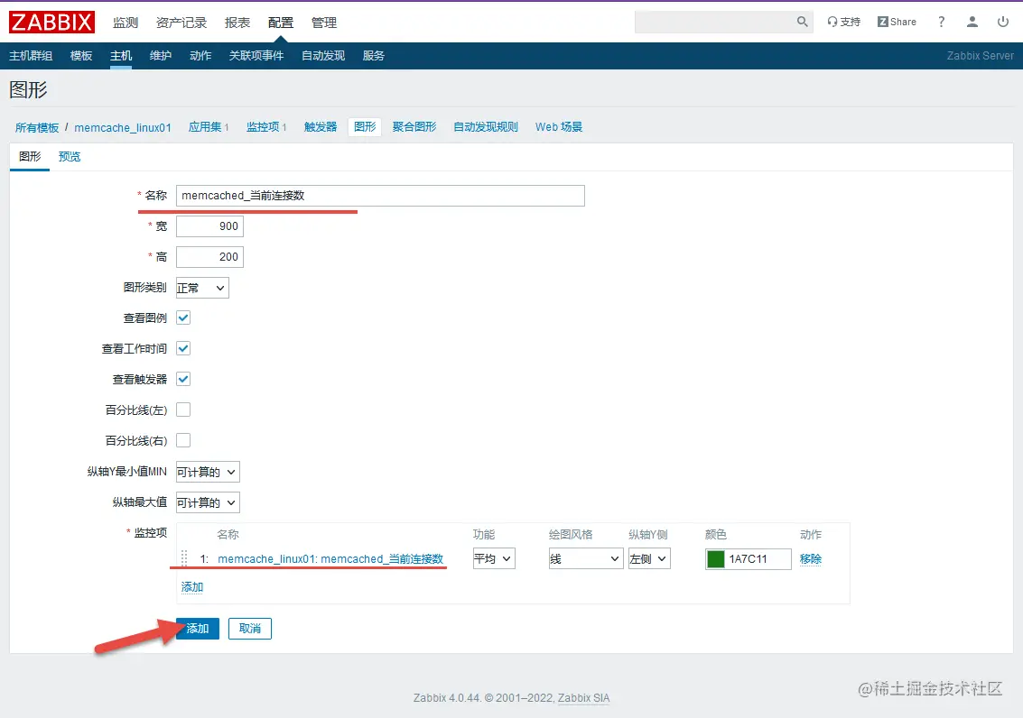The height and width of the screenshot is (718, 1023).
Task: Click the ZABBIX logo
Action: tap(51, 23)
